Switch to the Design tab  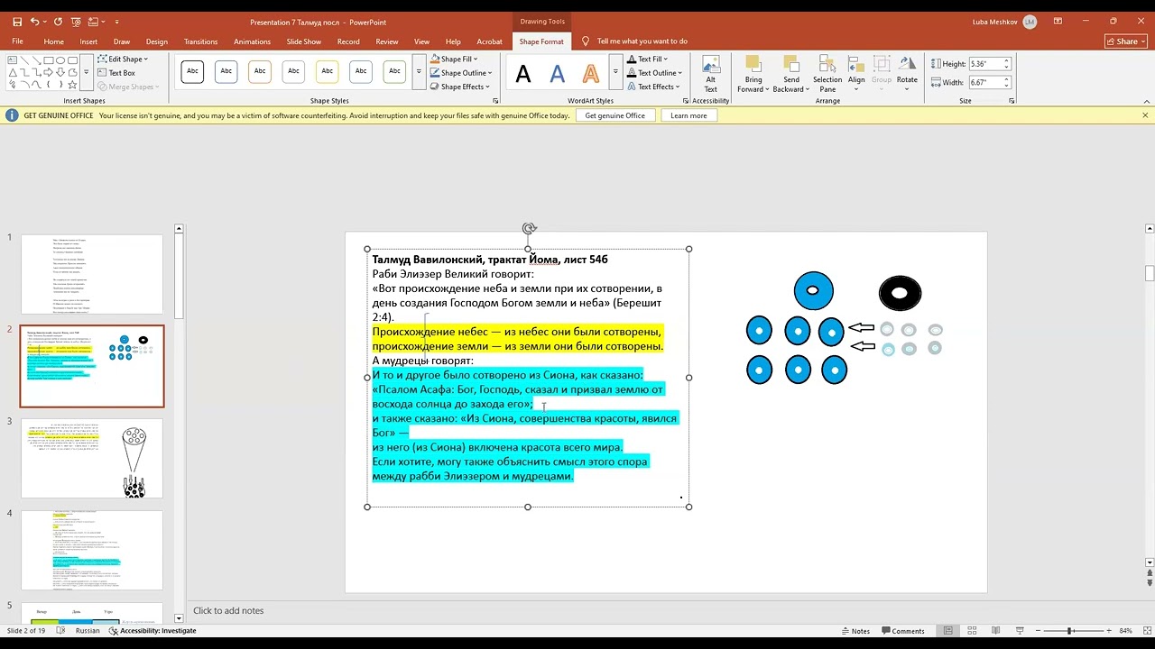point(157,41)
